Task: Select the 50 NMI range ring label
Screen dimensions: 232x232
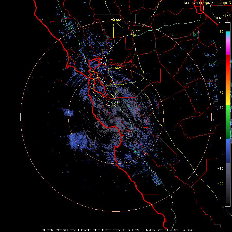Action: pos(115,68)
